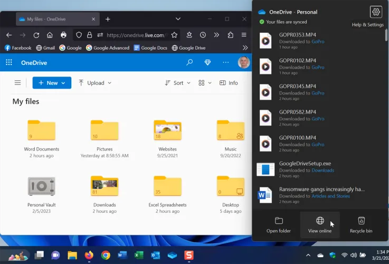Click the Open folder button
The height and width of the screenshot is (264, 389).
279,225
